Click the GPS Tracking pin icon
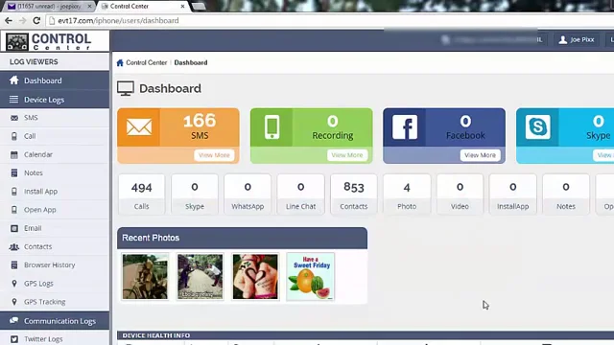The image size is (614, 345). tap(14, 302)
